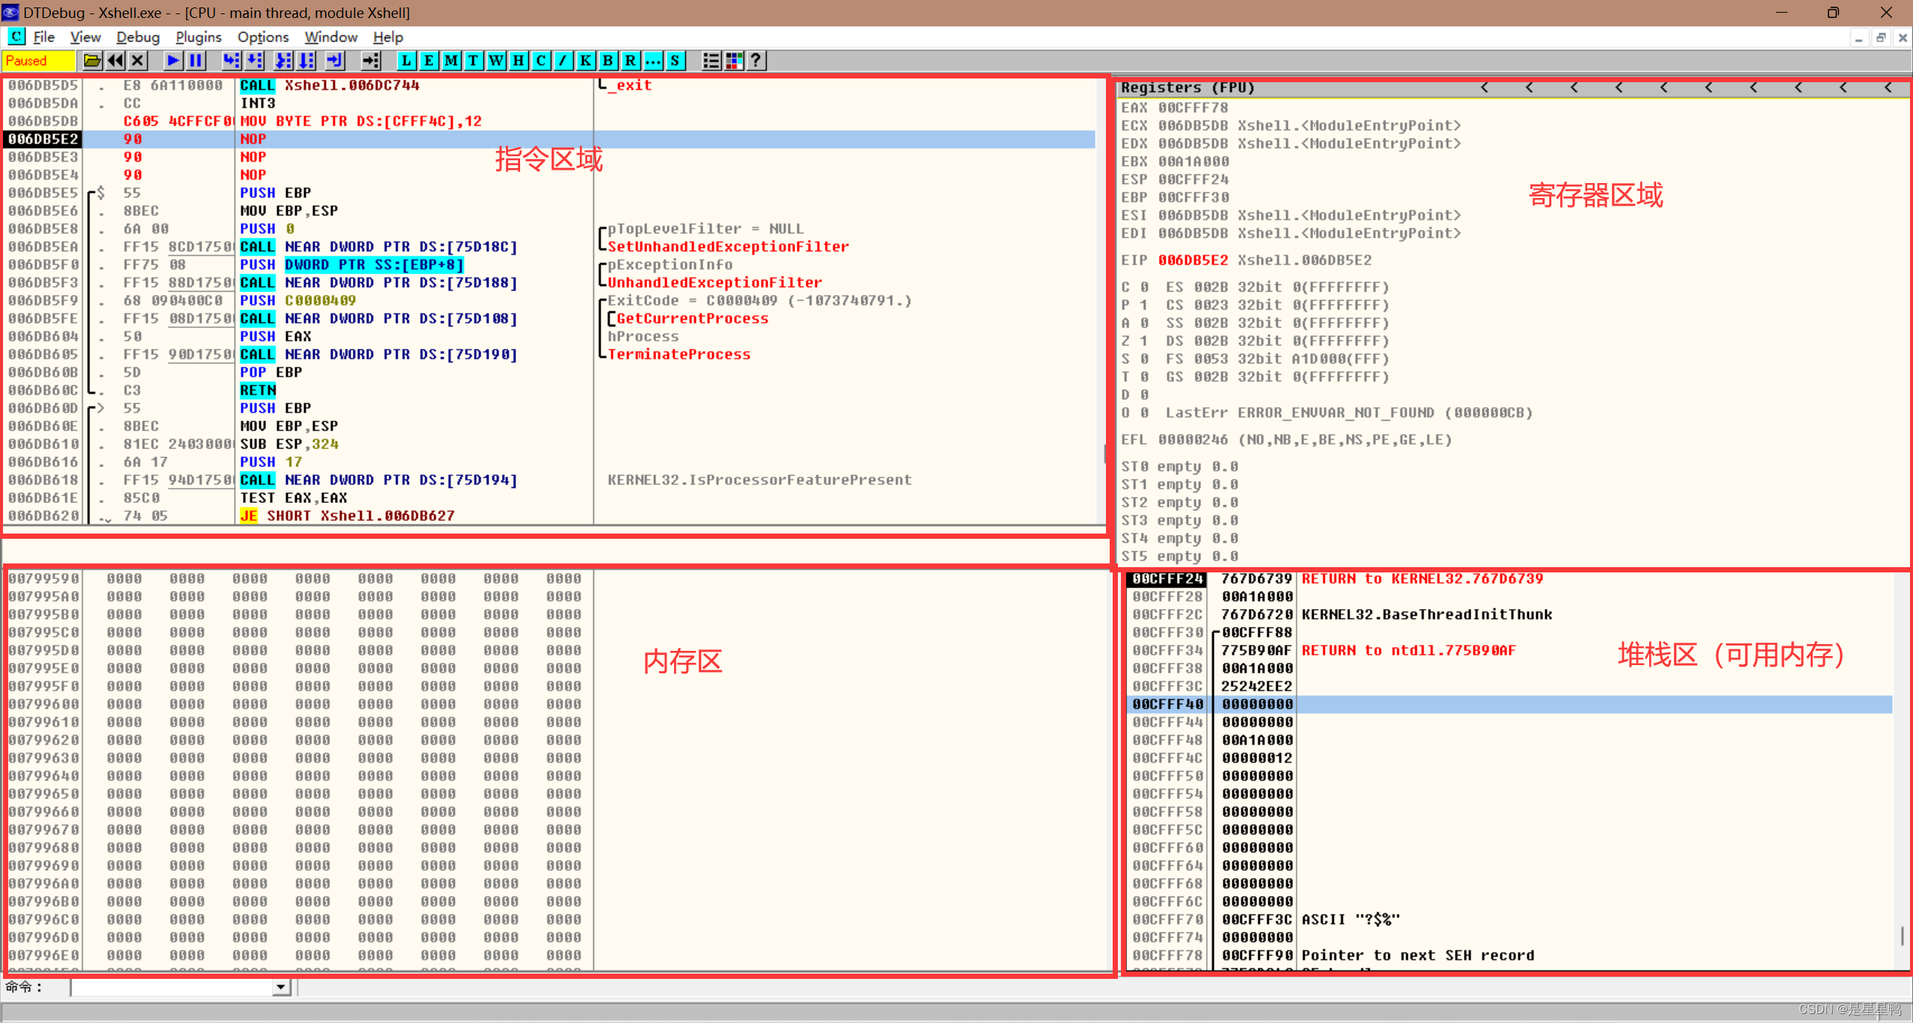
Task: Show Call stack via K button
Action: click(x=586, y=61)
